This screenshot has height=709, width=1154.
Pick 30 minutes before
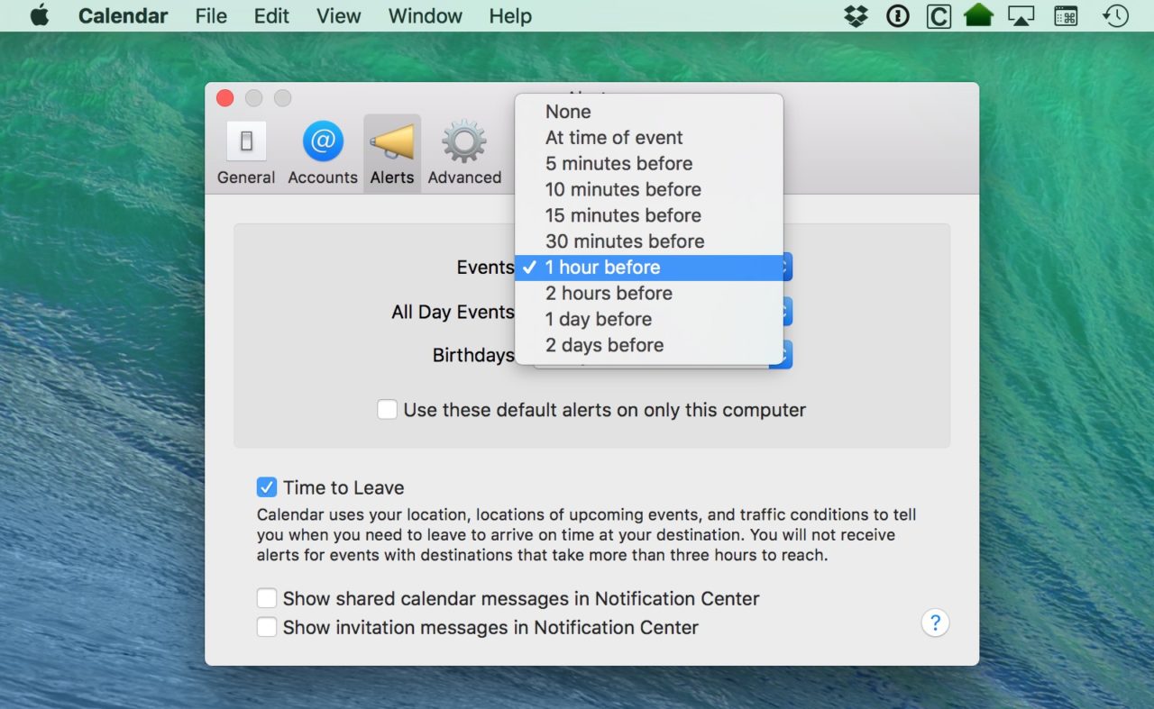tap(649, 241)
